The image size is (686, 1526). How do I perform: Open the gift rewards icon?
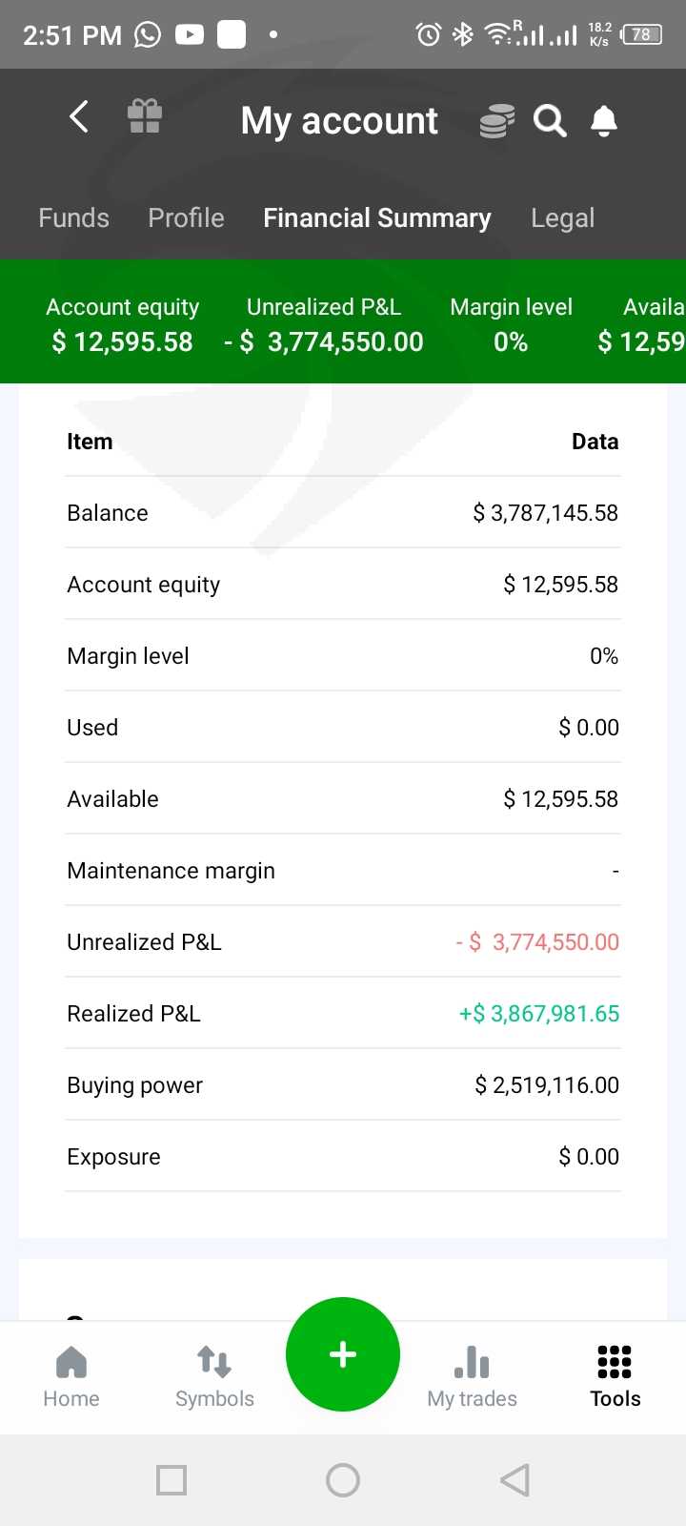tap(145, 118)
